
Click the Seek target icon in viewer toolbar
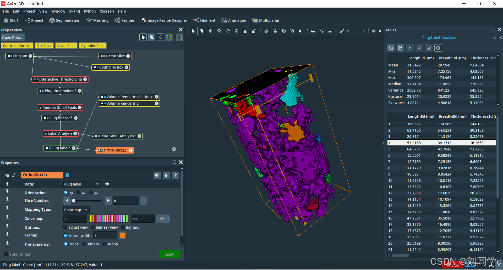237,31
